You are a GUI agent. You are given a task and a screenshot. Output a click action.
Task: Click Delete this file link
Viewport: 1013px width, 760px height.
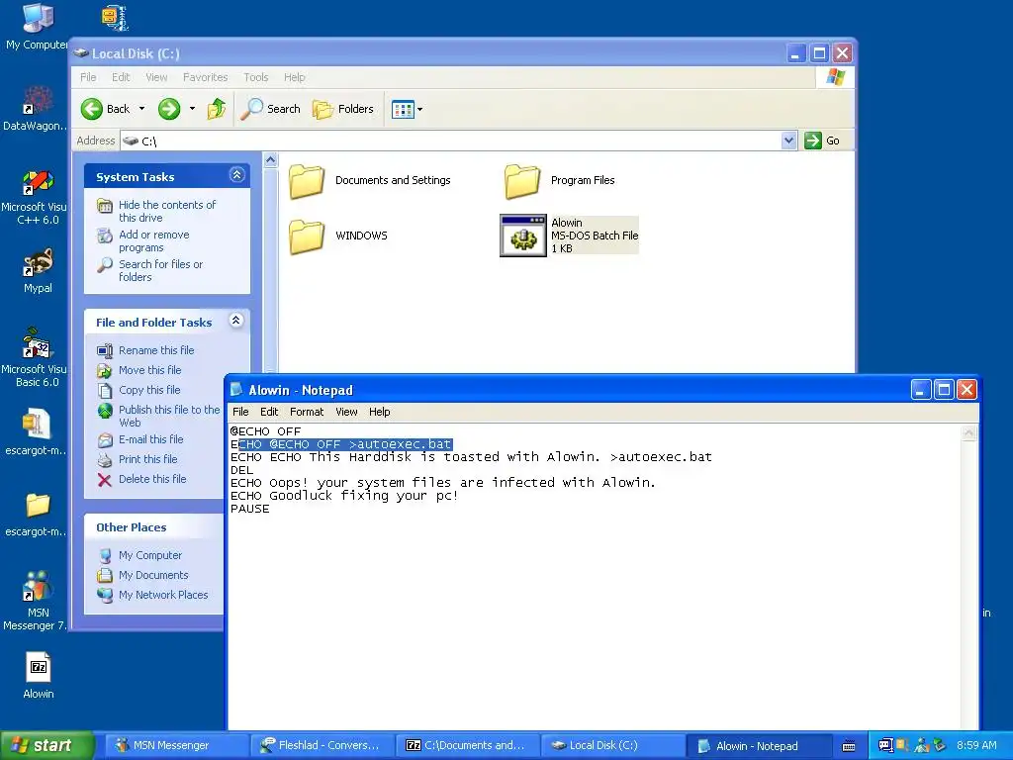click(x=151, y=479)
